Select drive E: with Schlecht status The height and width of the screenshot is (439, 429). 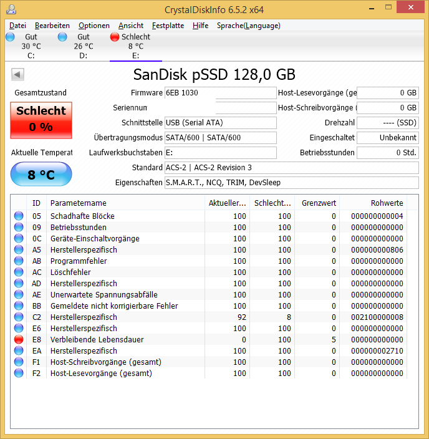135,46
